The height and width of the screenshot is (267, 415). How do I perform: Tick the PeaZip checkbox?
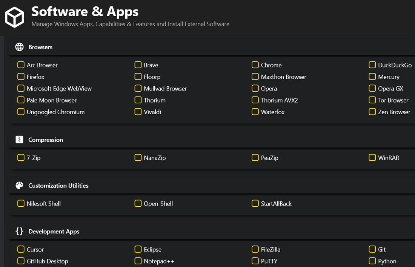[x=255, y=158]
